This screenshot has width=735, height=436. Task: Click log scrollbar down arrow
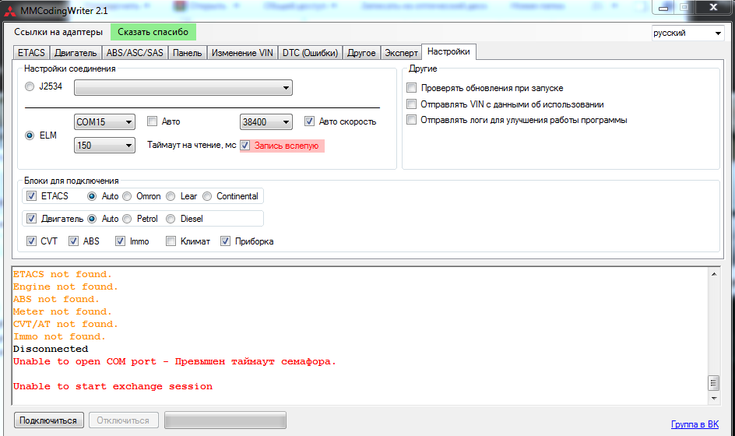click(714, 399)
